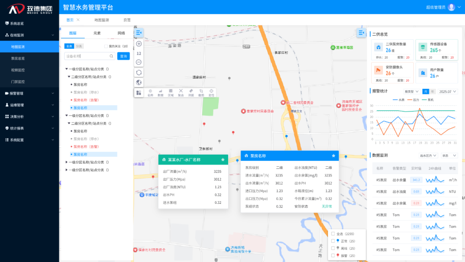Click the map zoom-in plus icon
The height and width of the screenshot is (262, 465).
point(139,44)
